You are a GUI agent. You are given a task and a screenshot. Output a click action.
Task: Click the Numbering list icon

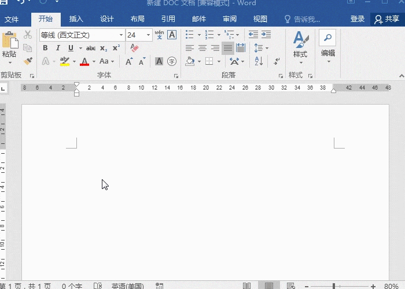209,35
